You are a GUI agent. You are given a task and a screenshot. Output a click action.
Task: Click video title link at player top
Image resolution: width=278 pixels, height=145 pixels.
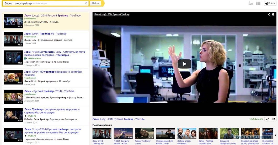click(112, 14)
